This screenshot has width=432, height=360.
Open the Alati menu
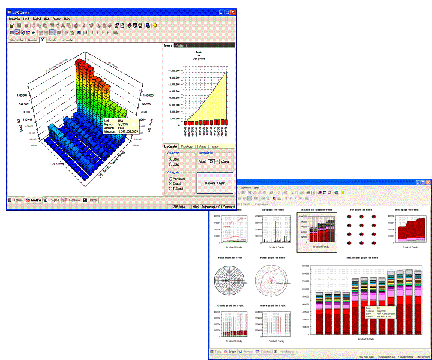tap(47, 19)
